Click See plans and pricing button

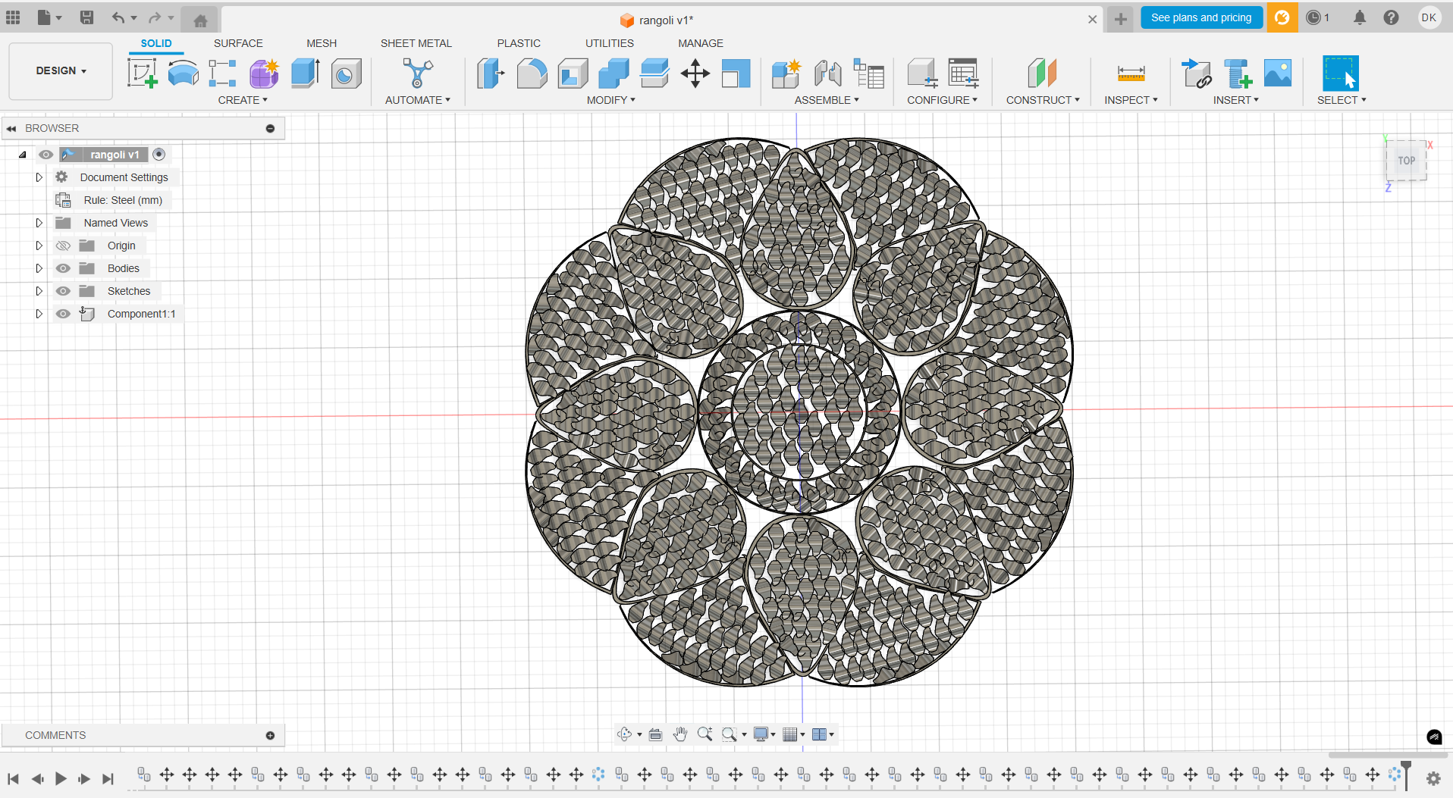point(1201,17)
